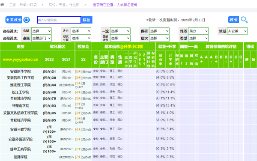The image size is (257, 161).
Task: Select 皖江工学院 row name
Action: point(21,92)
